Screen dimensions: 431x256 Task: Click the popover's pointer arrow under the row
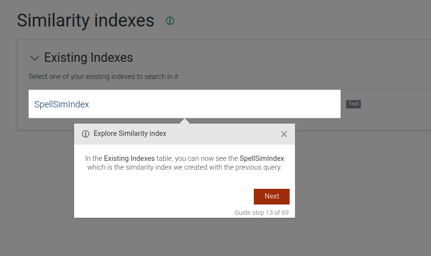185,121
